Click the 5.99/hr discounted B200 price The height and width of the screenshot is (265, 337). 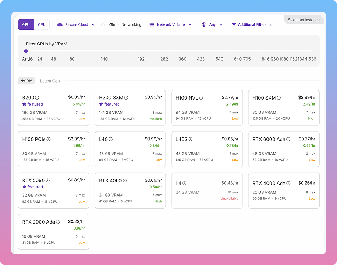coord(79,104)
